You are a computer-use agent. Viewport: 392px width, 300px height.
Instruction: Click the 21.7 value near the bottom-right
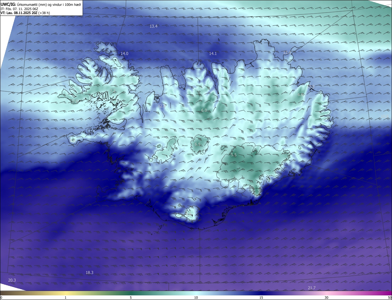[311, 288]
